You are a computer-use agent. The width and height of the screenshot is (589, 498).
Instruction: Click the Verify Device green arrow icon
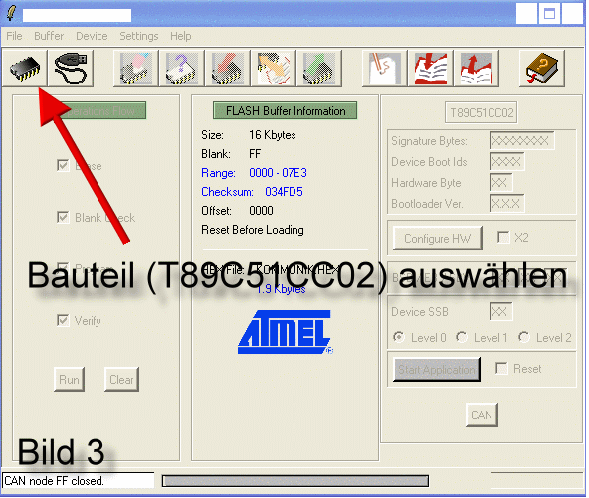tap(319, 69)
